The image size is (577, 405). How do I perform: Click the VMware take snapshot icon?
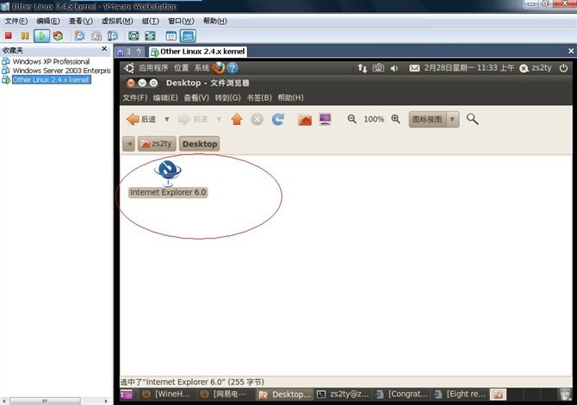click(x=79, y=35)
